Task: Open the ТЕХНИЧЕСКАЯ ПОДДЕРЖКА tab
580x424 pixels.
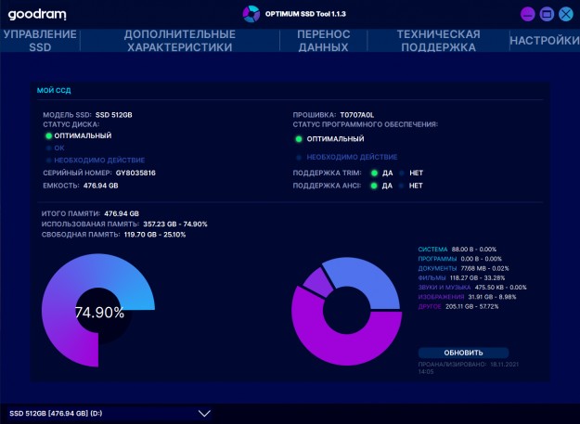Action: [438, 41]
